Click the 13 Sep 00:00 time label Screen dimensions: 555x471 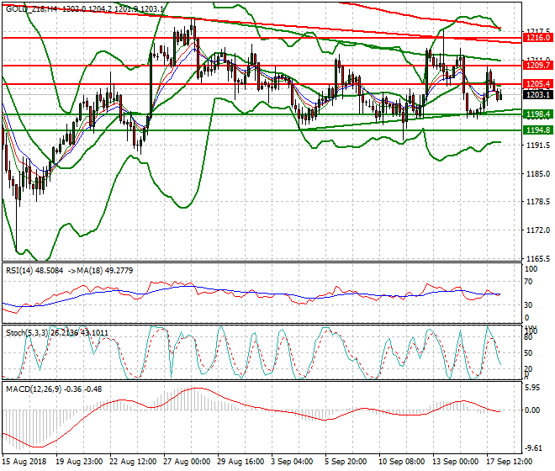pyautogui.click(x=456, y=462)
